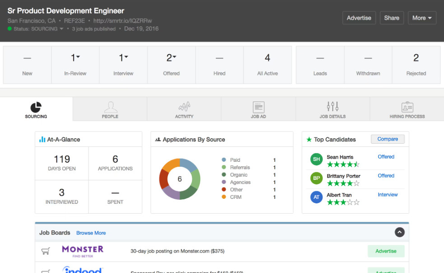
Task: Collapse the Job Boards panel
Action: 399,232
